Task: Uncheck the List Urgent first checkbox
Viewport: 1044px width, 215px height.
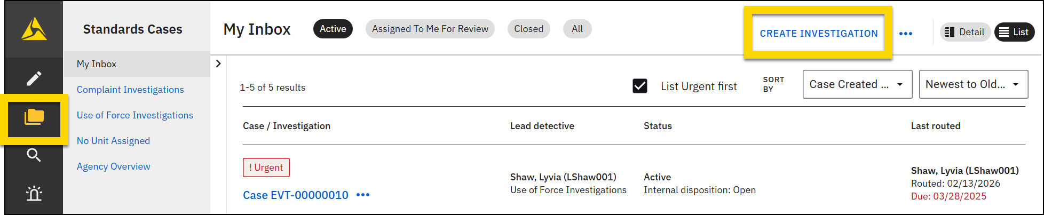Action: point(639,86)
